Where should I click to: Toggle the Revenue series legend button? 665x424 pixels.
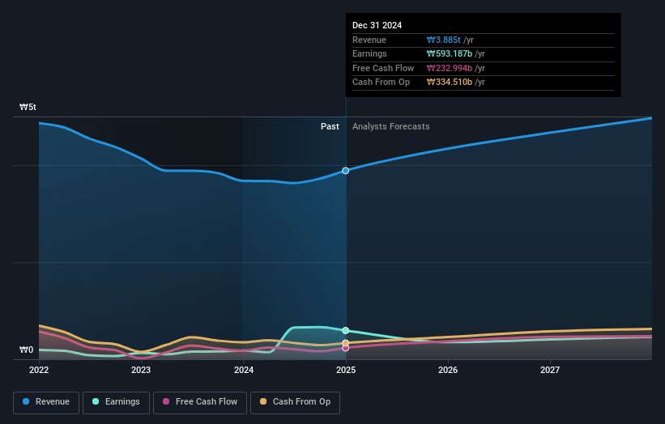pos(46,402)
